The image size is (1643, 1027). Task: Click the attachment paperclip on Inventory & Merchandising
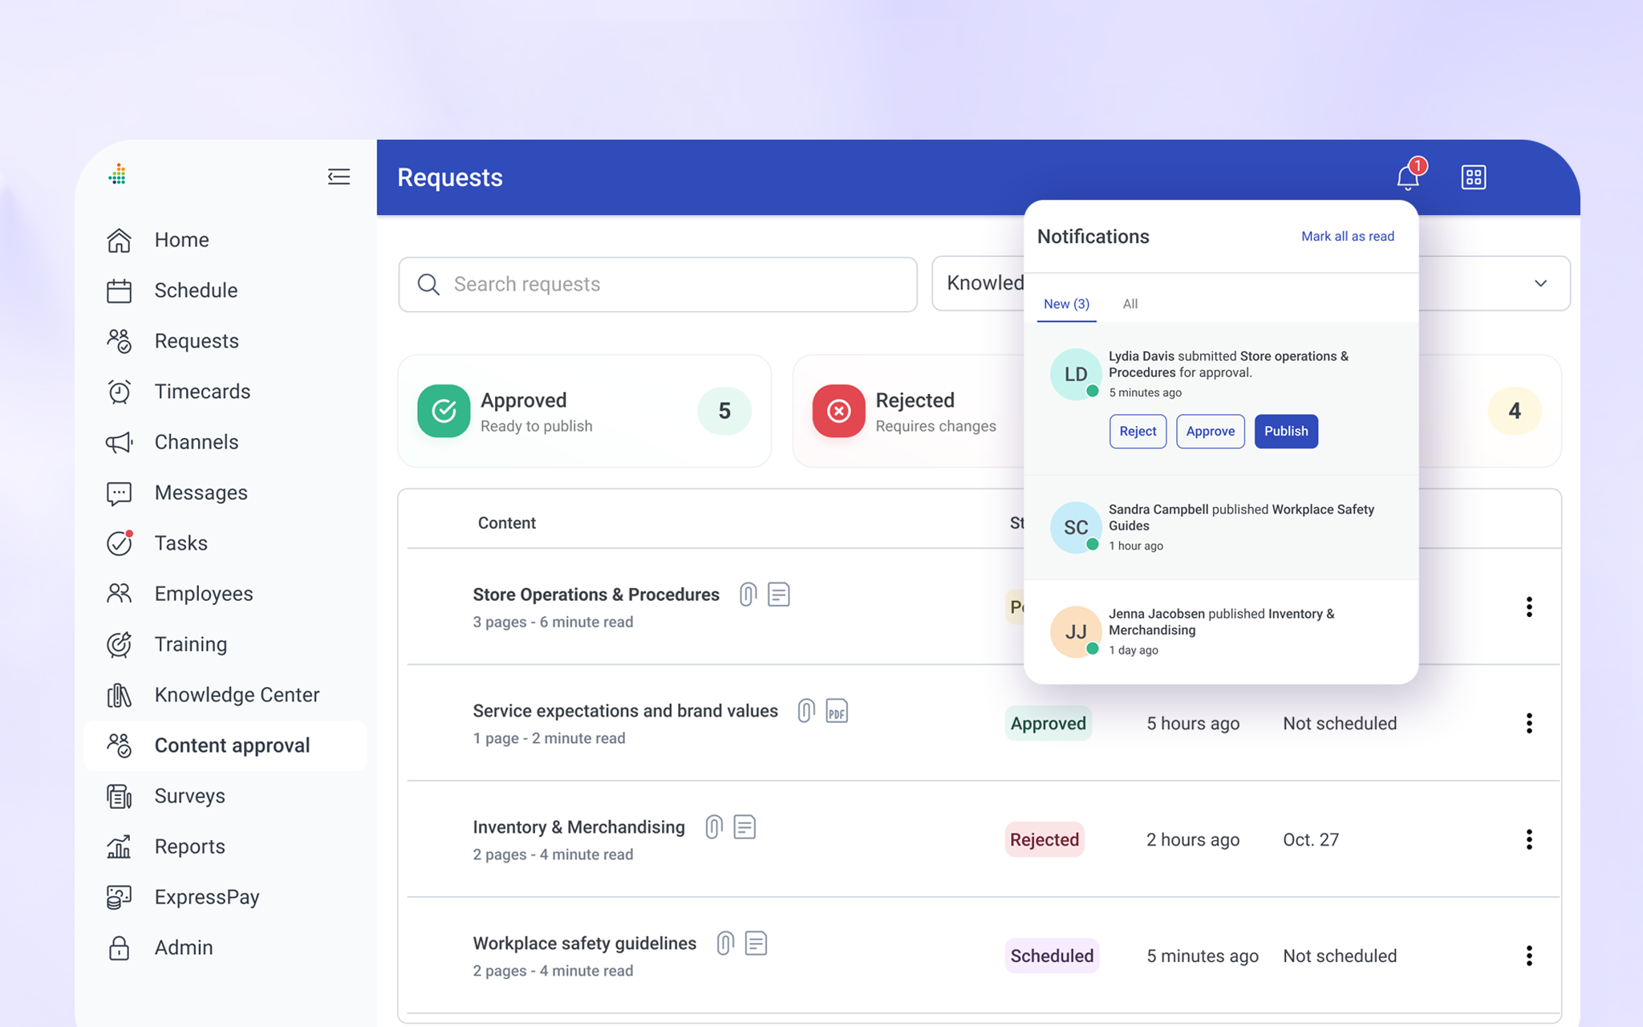(713, 827)
